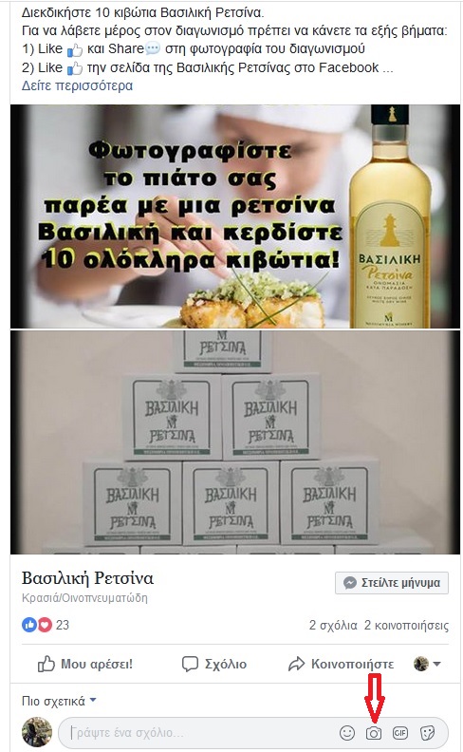Click the blue Like reaction icon
The image size is (463, 752).
click(29, 625)
